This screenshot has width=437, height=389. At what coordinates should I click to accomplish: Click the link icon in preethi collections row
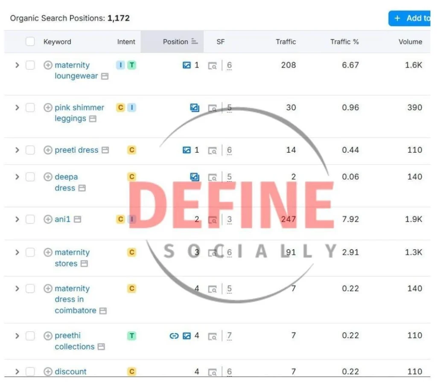(x=174, y=336)
